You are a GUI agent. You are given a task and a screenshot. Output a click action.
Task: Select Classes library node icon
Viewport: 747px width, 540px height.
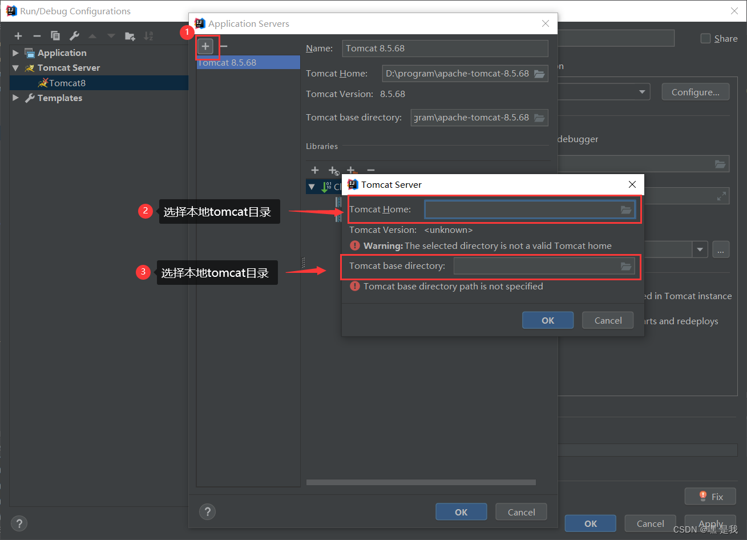tap(326, 187)
